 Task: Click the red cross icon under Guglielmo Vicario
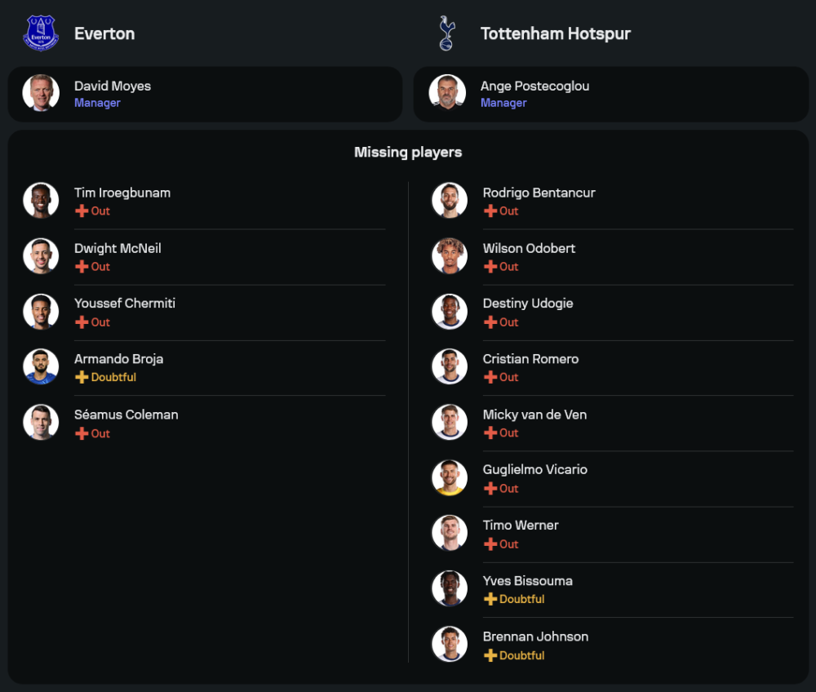pyautogui.click(x=490, y=489)
